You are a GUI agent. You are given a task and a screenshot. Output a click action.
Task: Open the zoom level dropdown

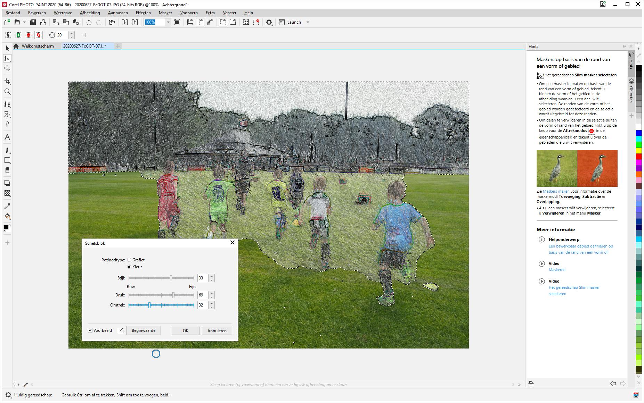(x=168, y=22)
